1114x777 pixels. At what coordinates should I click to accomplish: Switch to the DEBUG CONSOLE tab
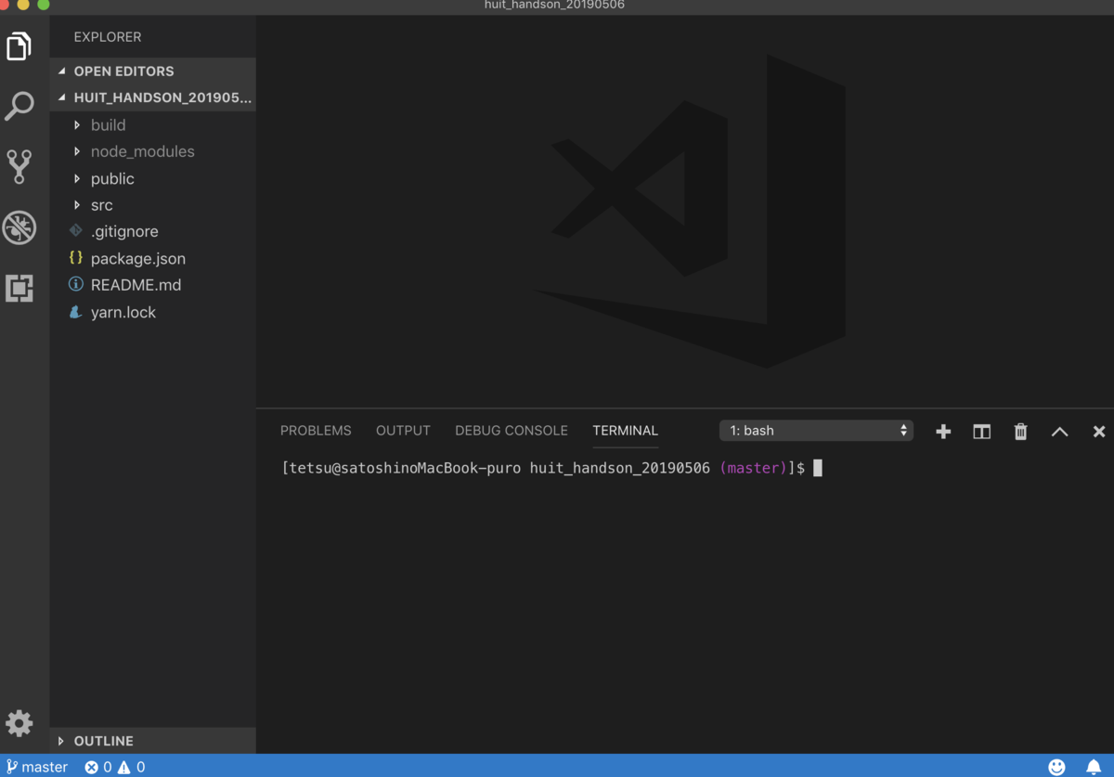coord(512,431)
